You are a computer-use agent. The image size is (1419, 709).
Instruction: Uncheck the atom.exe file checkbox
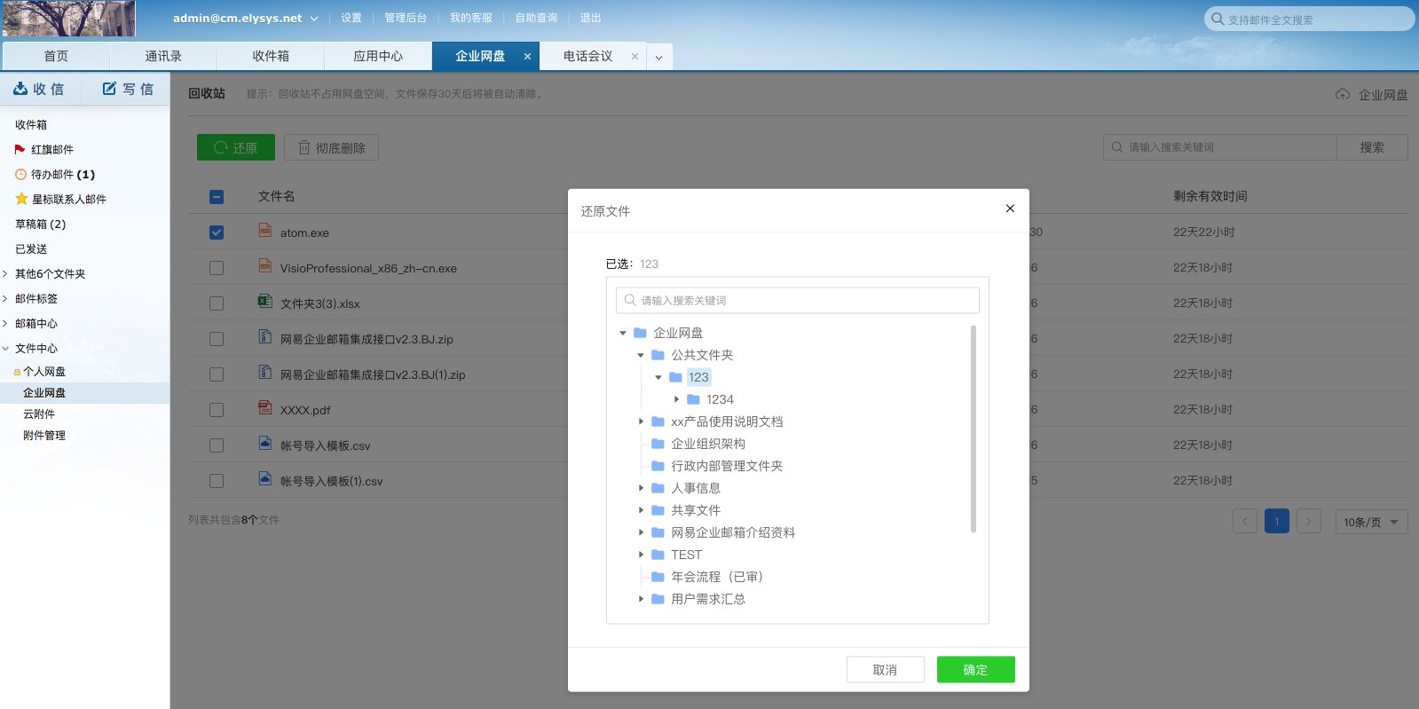point(217,232)
